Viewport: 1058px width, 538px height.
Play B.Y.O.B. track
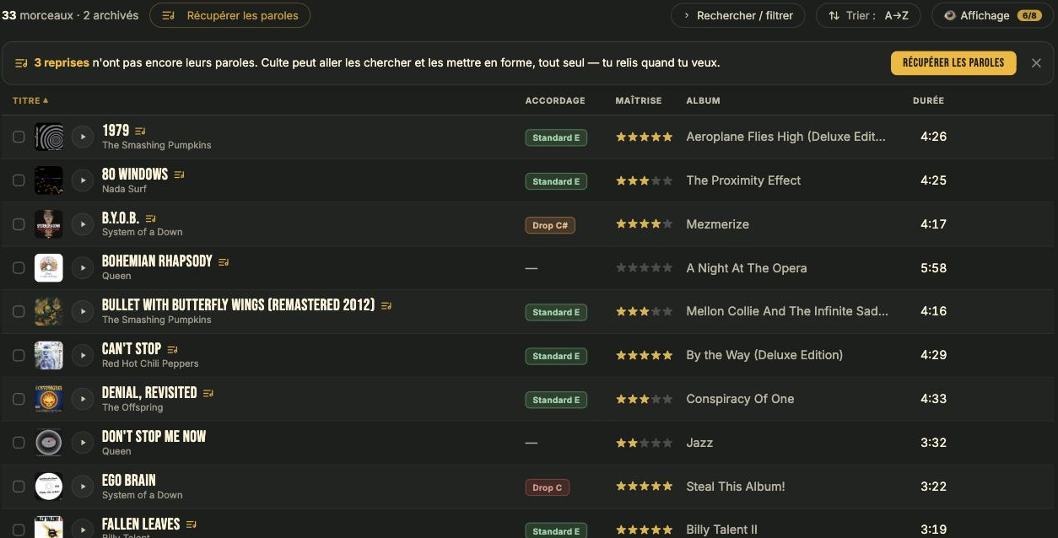82,224
